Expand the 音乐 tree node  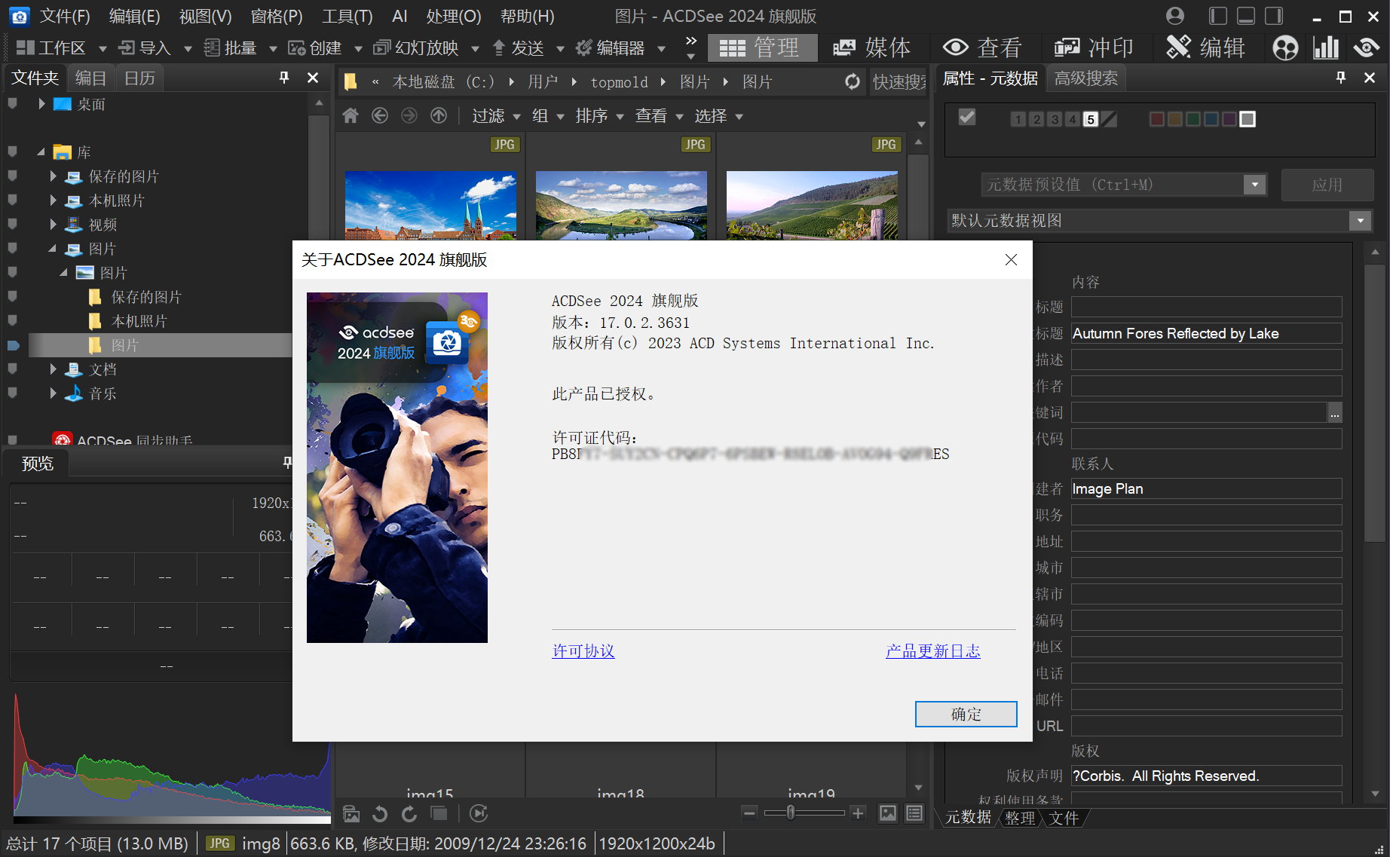(x=53, y=393)
